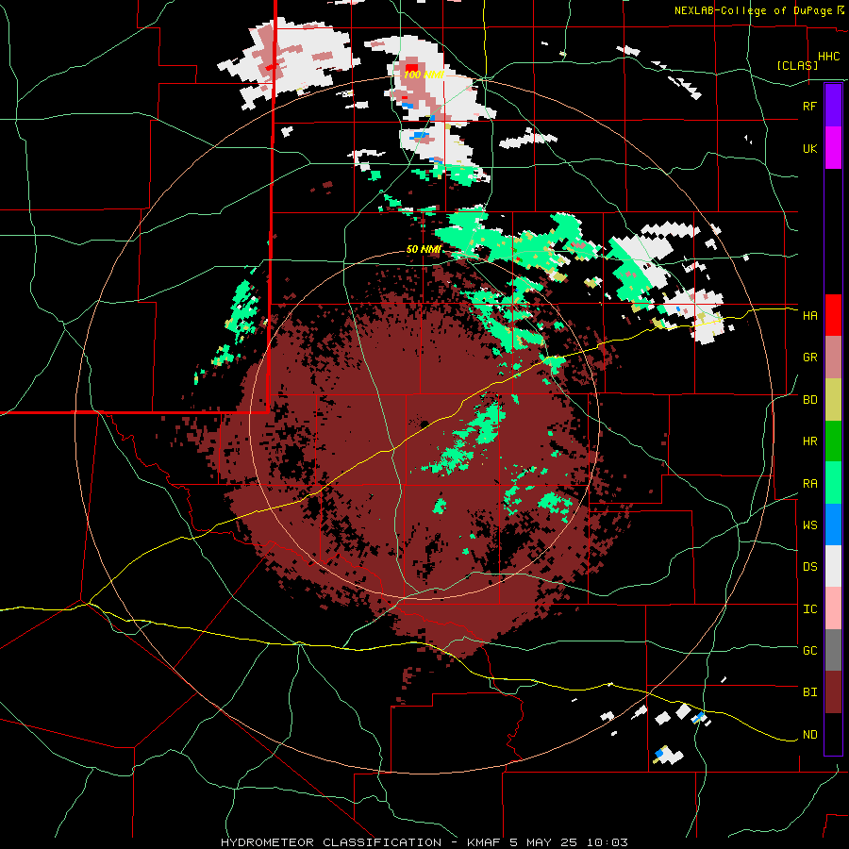
Task: Select the gray GC legend swatch
Action: tap(833, 650)
